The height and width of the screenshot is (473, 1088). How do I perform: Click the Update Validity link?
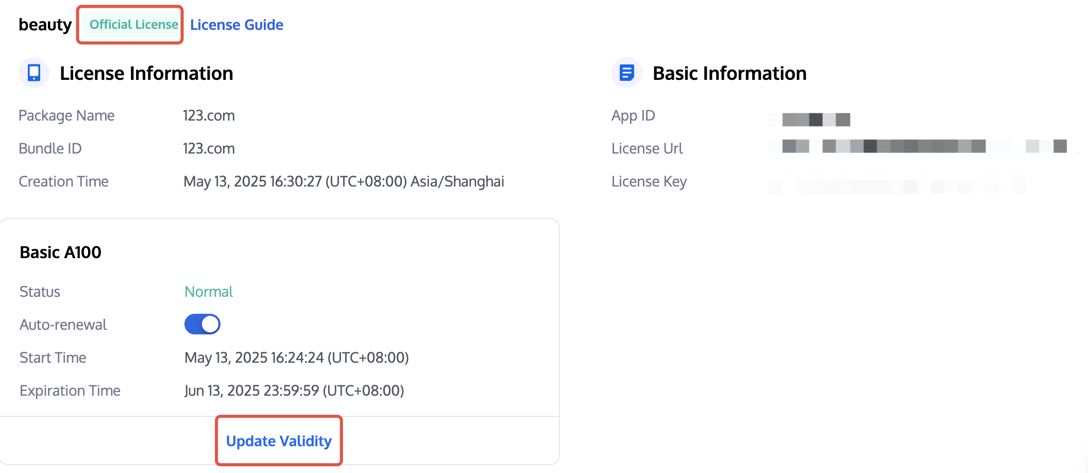279,441
